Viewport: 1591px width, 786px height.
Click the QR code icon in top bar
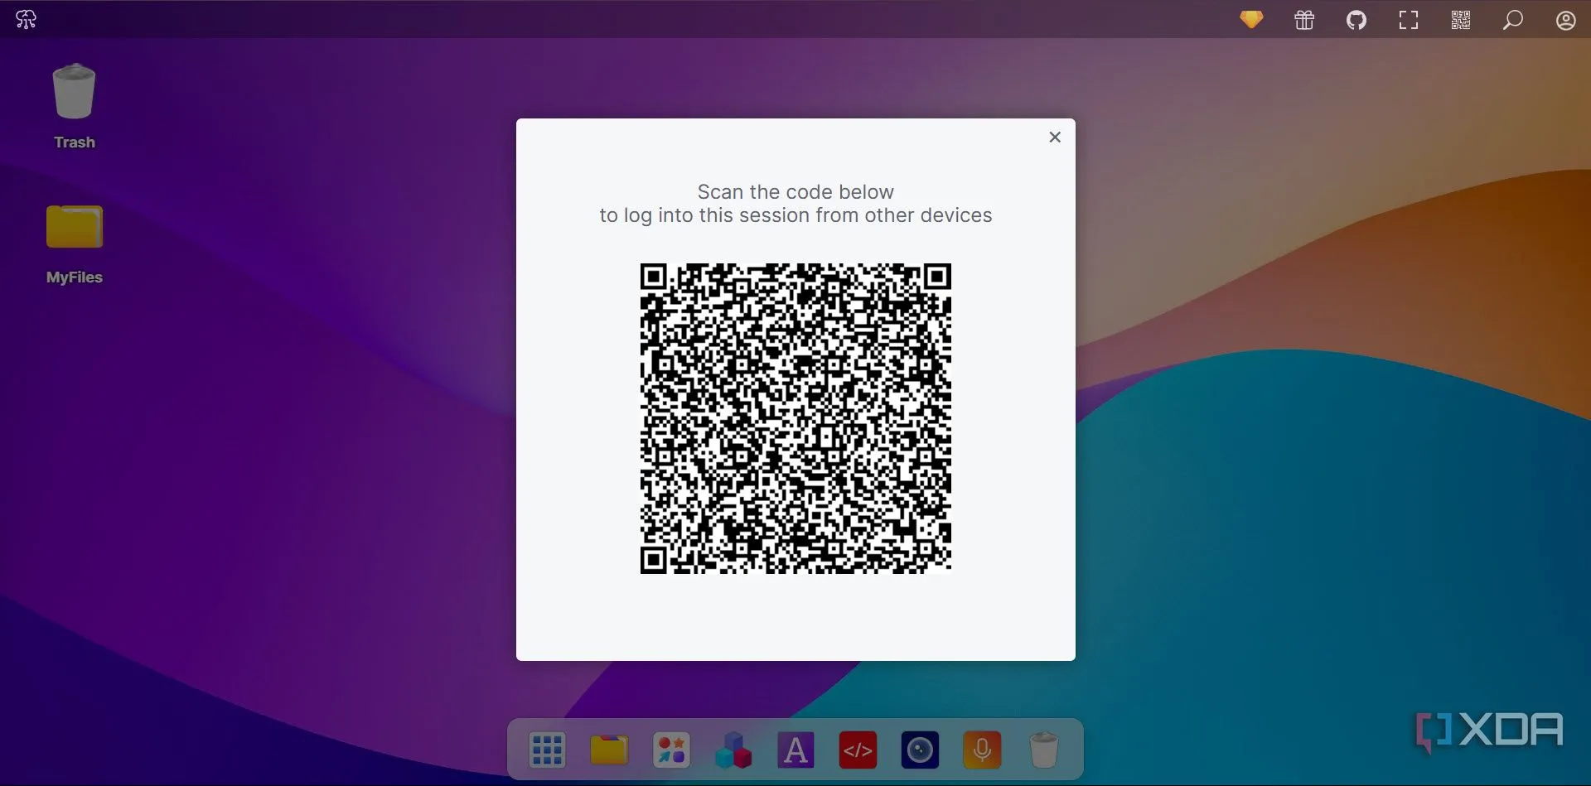[1461, 20]
